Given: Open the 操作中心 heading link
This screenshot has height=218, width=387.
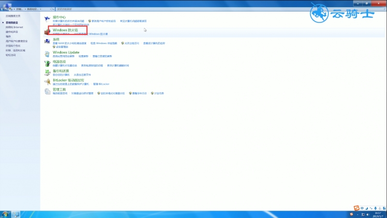Looking at the screenshot, I should (59, 17).
